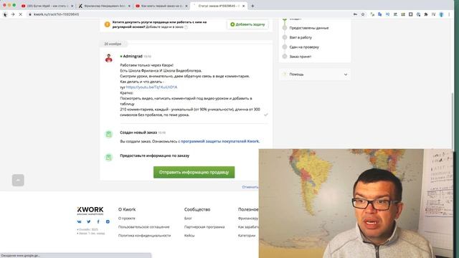Viewport: 459px width, 258px height.
Task: Click the Kwork logo in the footer
Action: (x=90, y=211)
